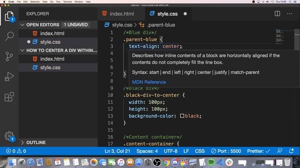Open Safari from the Dock
Image resolution: width=300 pixels, height=168 pixels.
(x=30, y=162)
